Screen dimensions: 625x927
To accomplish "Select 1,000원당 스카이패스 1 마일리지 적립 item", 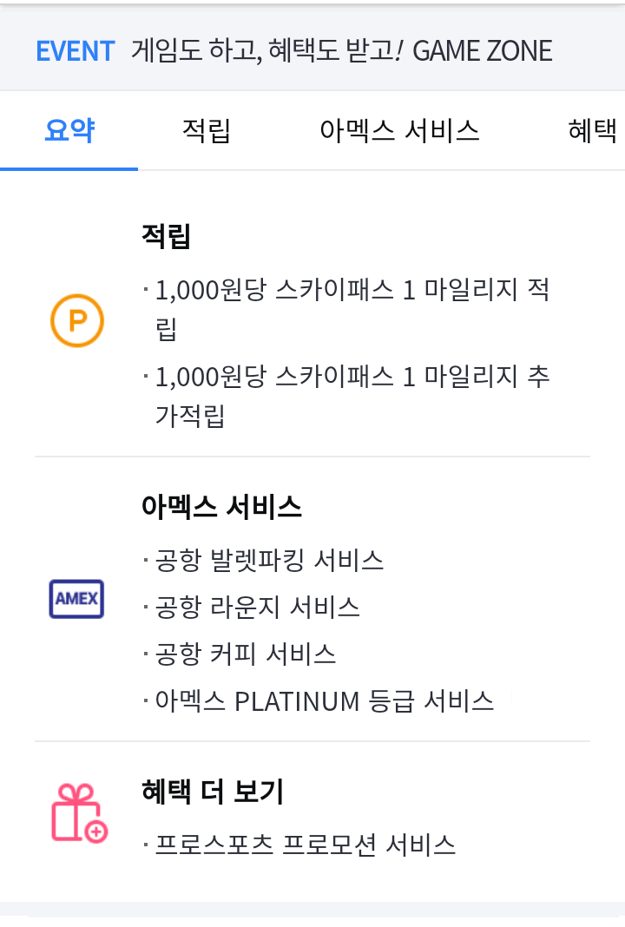I will 346,309.
